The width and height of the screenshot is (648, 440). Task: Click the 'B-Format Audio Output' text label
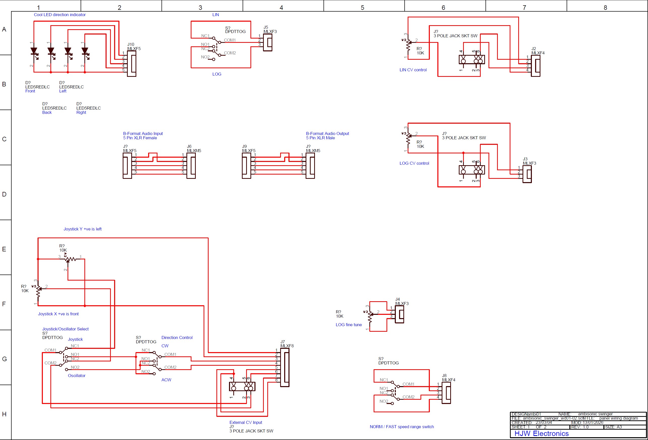click(327, 133)
